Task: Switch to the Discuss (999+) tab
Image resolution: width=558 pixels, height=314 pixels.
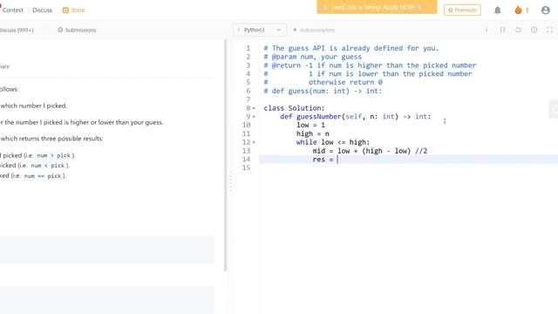Action: [x=17, y=30]
